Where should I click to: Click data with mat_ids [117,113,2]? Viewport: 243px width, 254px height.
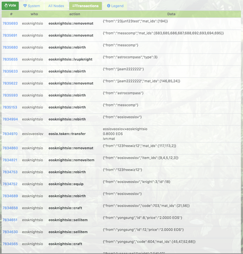pyautogui.click(x=139, y=146)
